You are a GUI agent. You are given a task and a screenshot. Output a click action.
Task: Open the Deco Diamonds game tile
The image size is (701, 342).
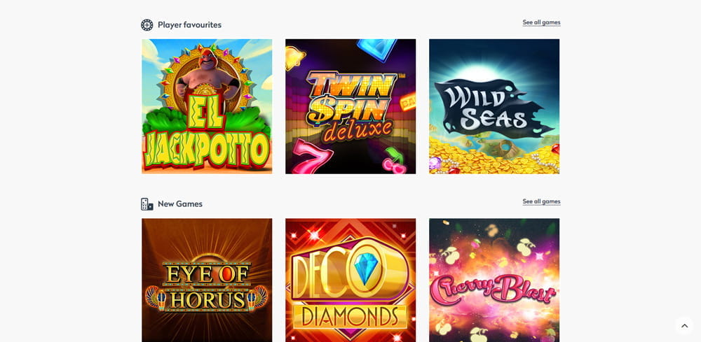(350, 280)
